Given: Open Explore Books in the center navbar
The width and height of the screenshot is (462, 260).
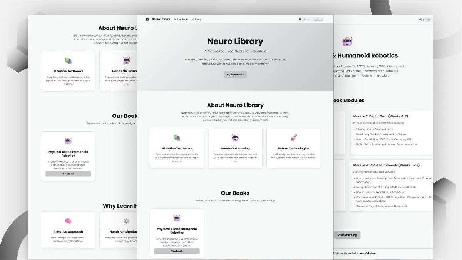Looking at the screenshot, I should tap(181, 19).
